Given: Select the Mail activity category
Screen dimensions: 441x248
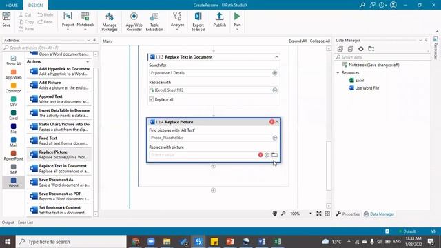Looking at the screenshot, I should pyautogui.click(x=13, y=142).
